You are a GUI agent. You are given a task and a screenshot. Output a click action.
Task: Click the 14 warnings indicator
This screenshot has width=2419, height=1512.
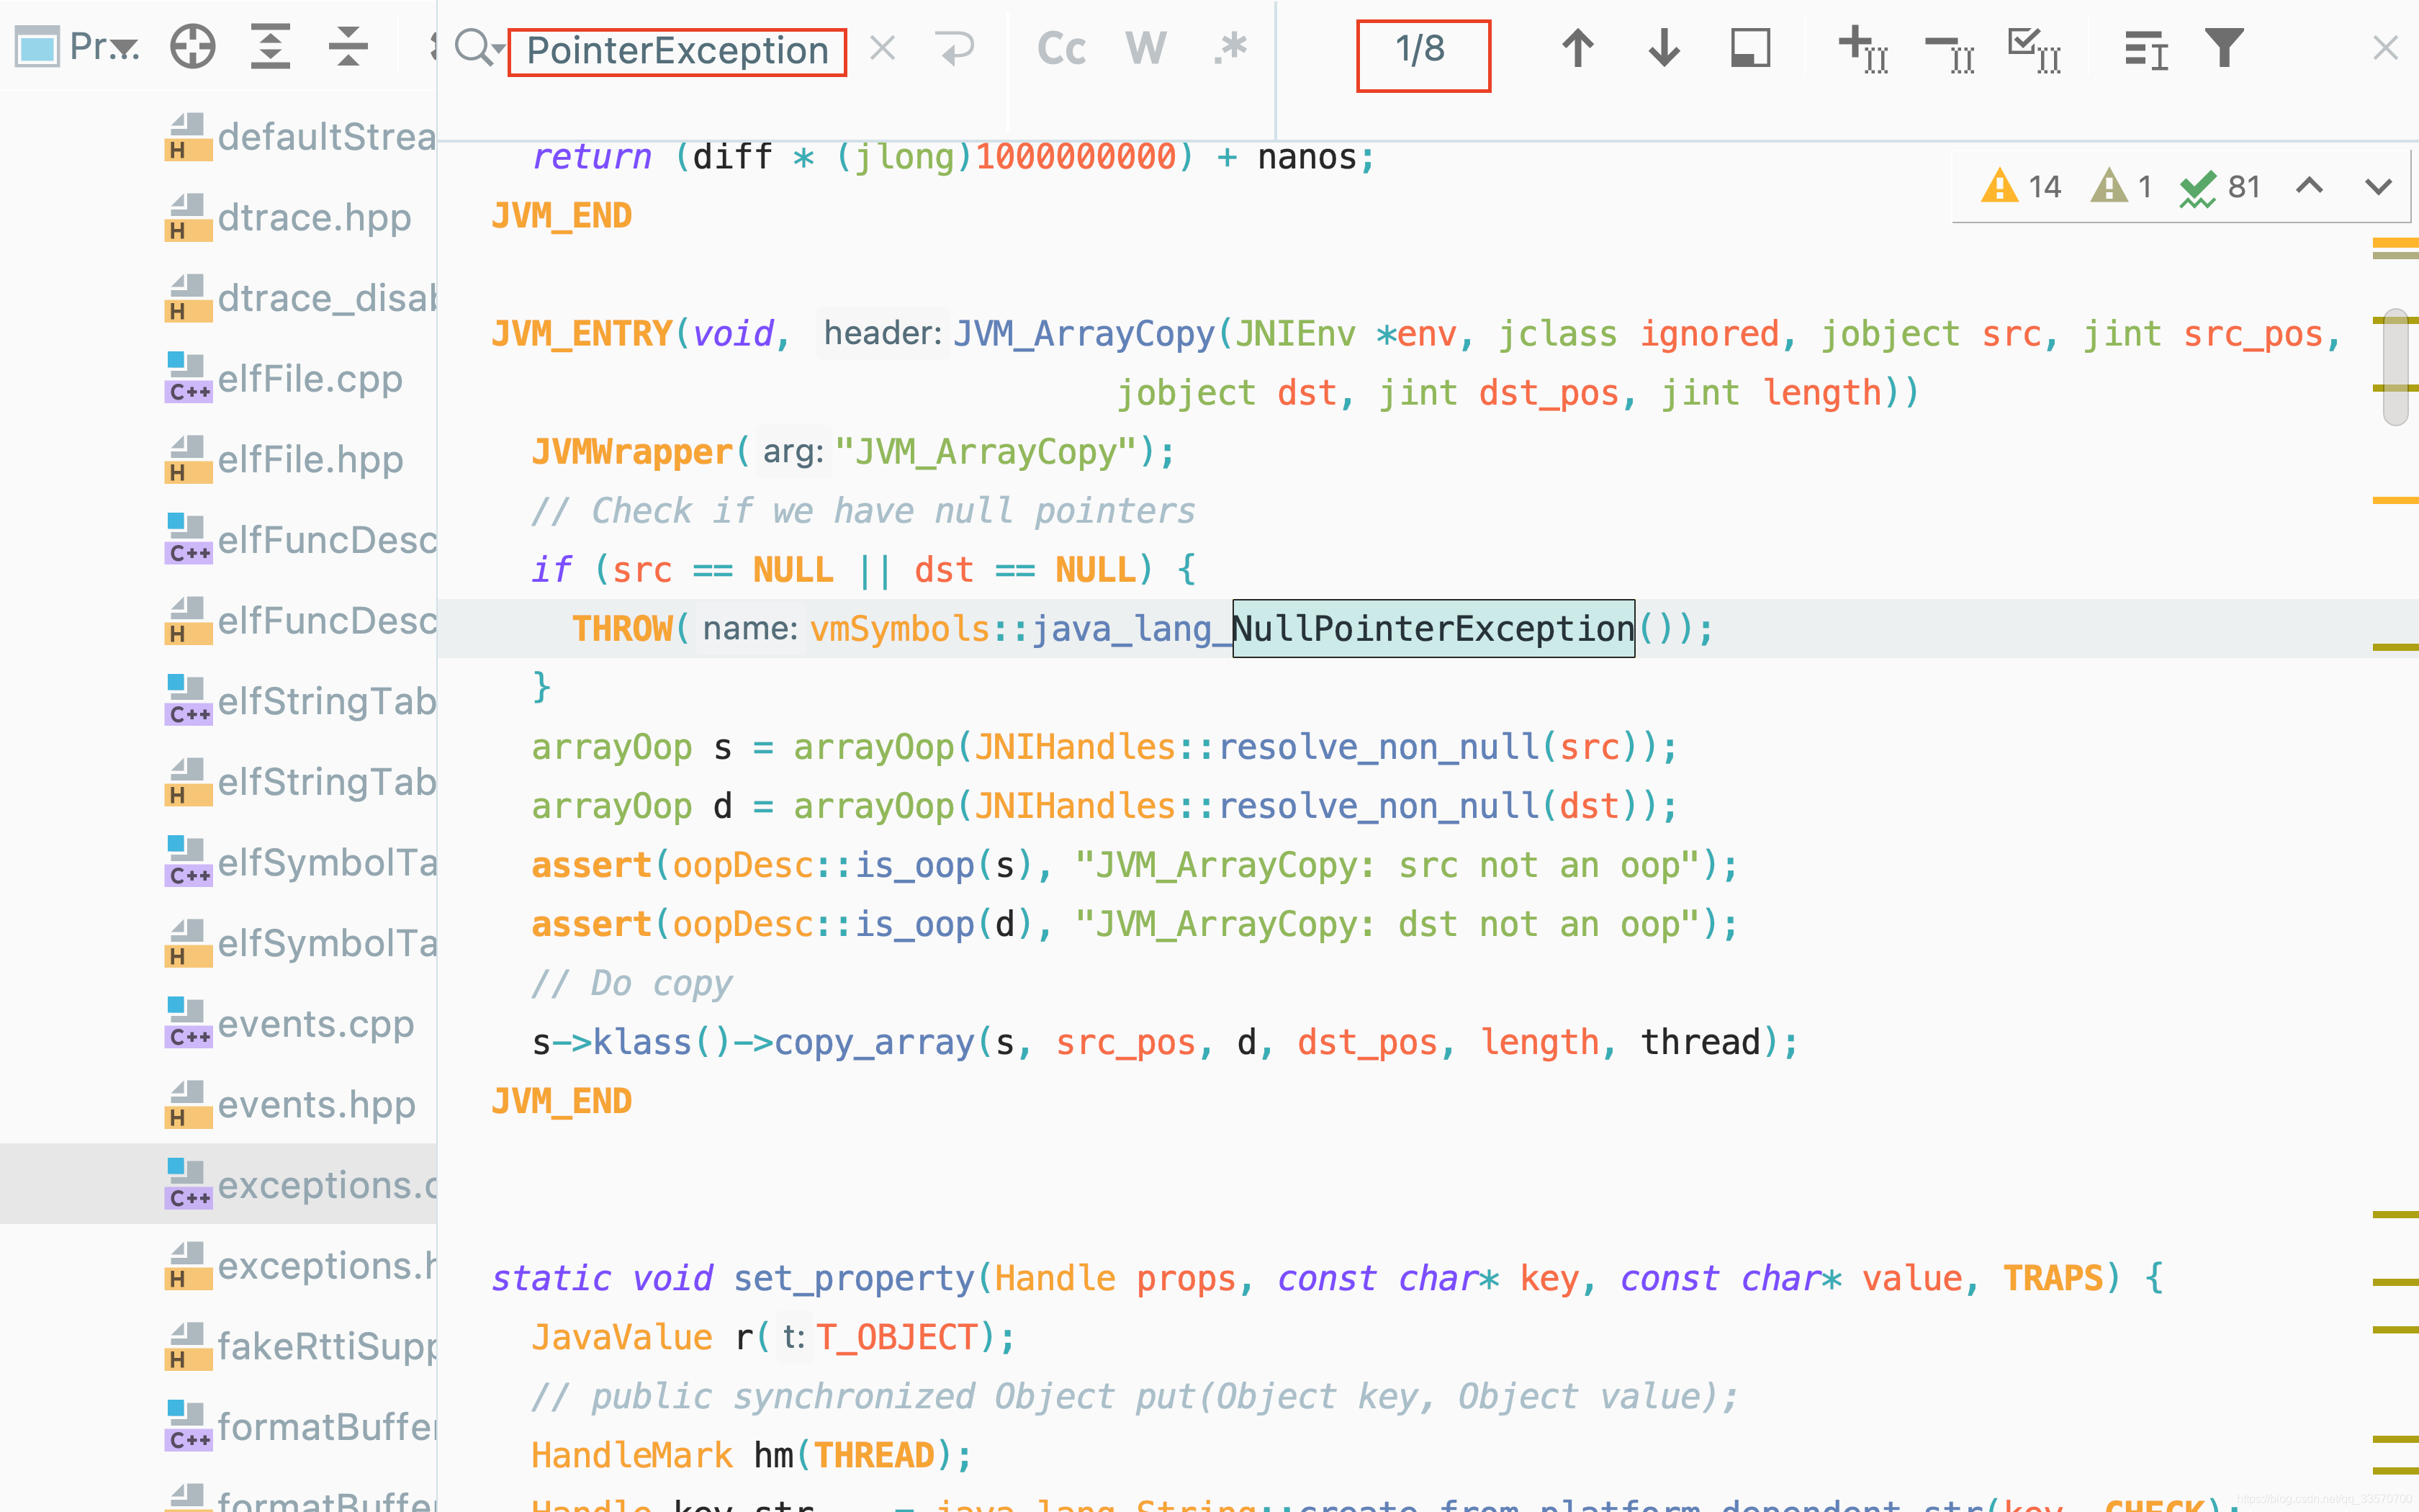[x=2022, y=186]
